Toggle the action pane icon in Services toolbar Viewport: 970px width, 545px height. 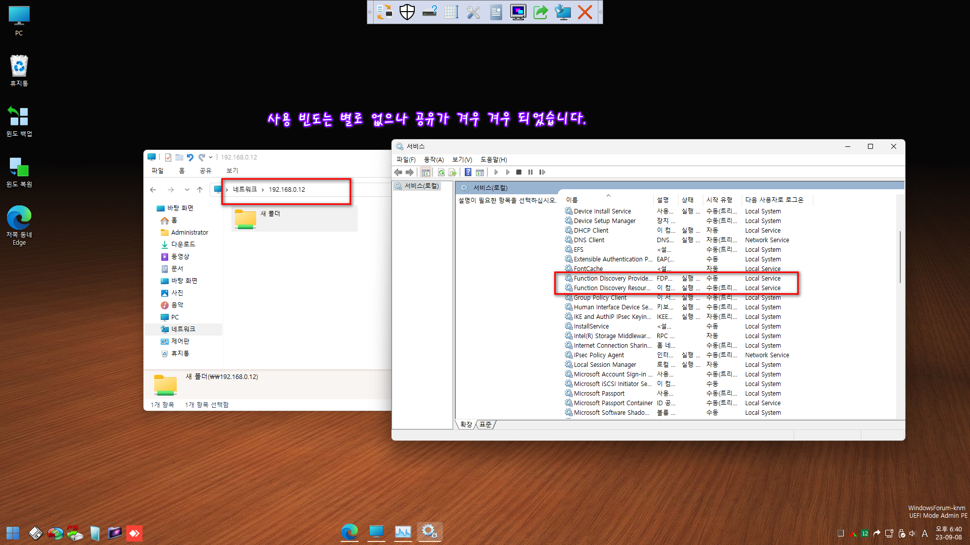click(480, 172)
